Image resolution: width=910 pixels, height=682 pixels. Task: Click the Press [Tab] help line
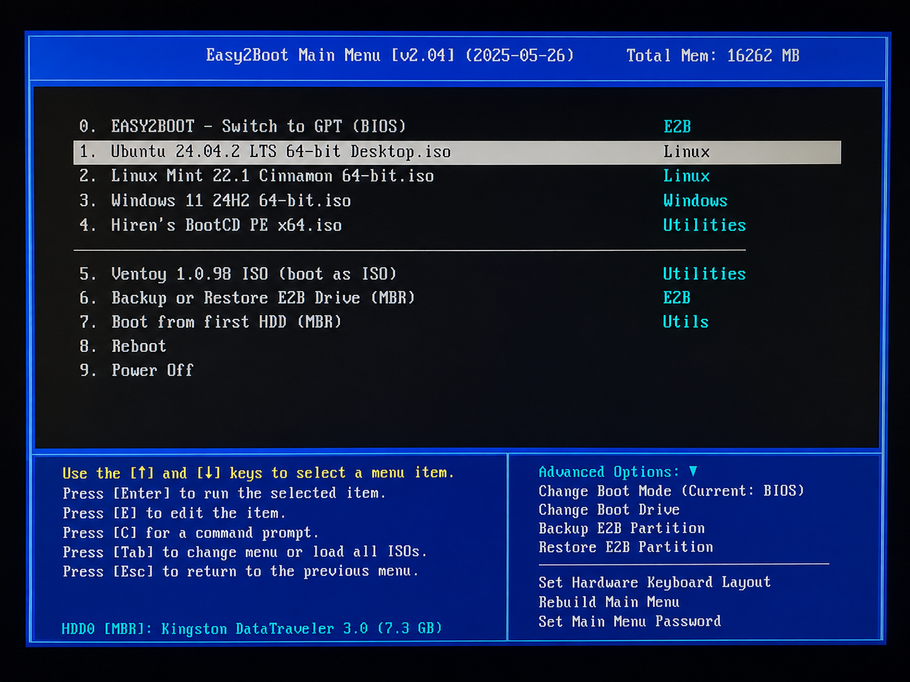[245, 552]
